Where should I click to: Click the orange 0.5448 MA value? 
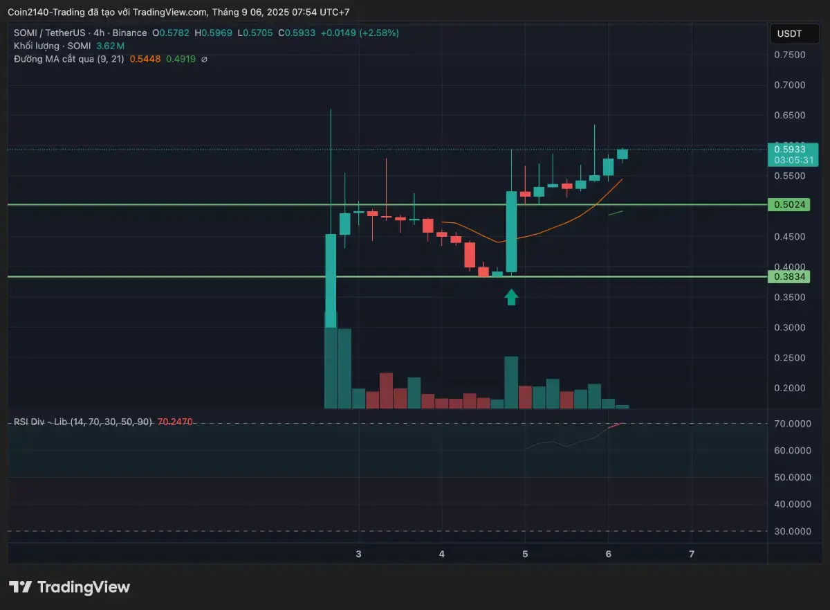coord(149,60)
